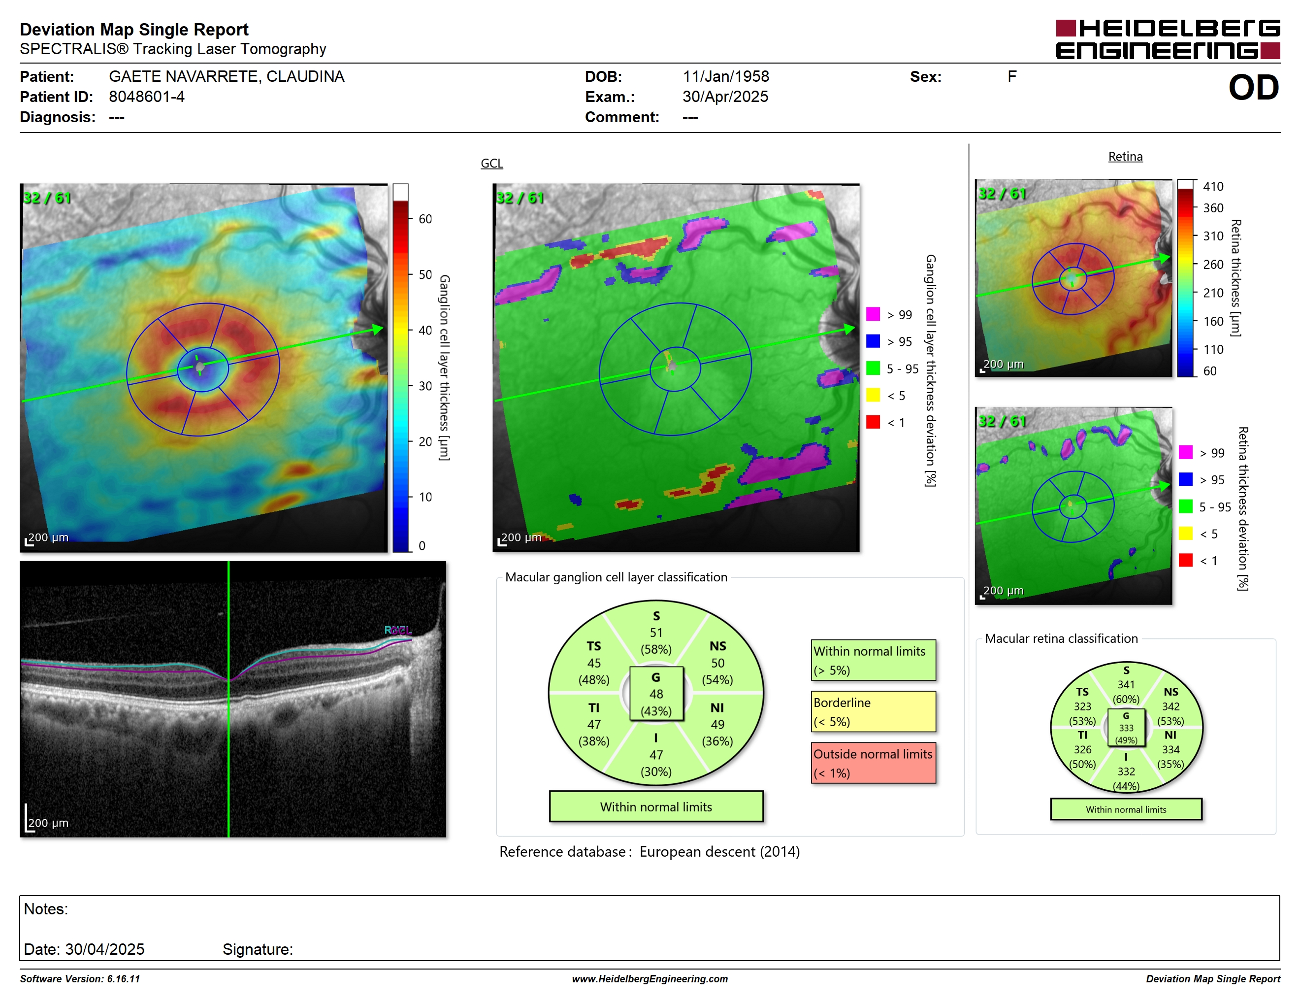Click the Heidelberg Engineering logo
The width and height of the screenshot is (1300, 1005).
coord(1167,39)
